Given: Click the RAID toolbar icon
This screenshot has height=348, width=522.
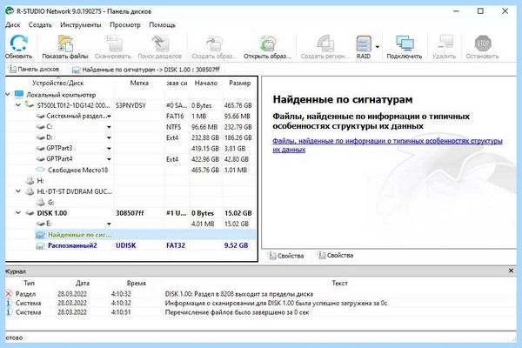Looking at the screenshot, I should click(x=363, y=43).
